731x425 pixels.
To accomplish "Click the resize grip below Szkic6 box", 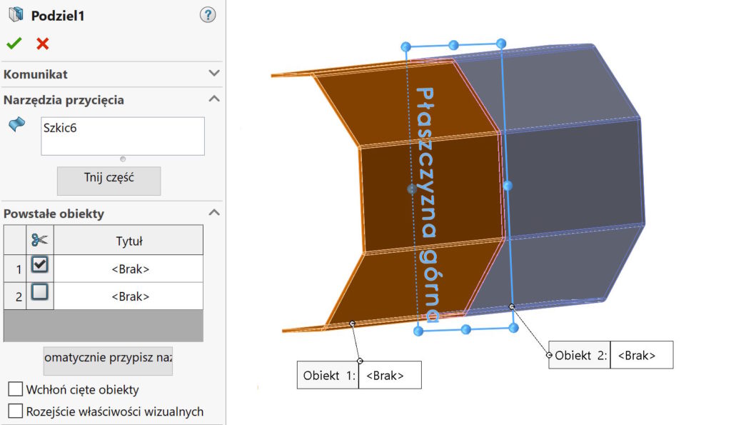I will (123, 159).
